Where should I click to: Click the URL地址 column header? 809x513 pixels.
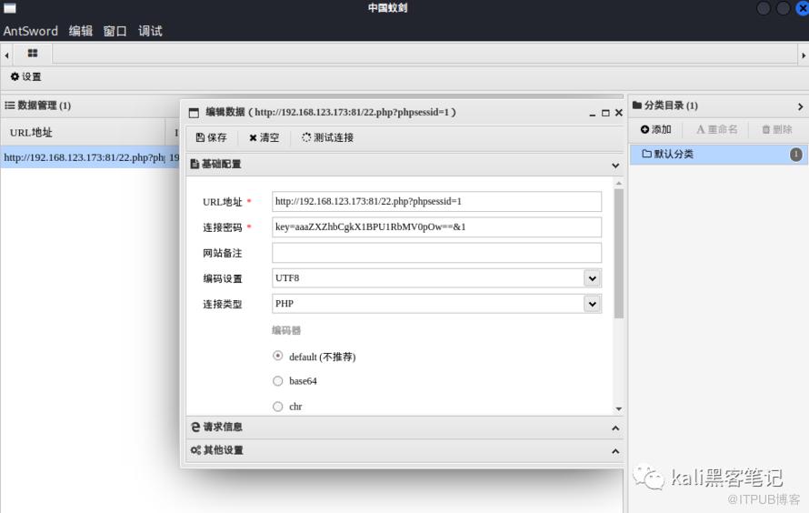click(83, 133)
